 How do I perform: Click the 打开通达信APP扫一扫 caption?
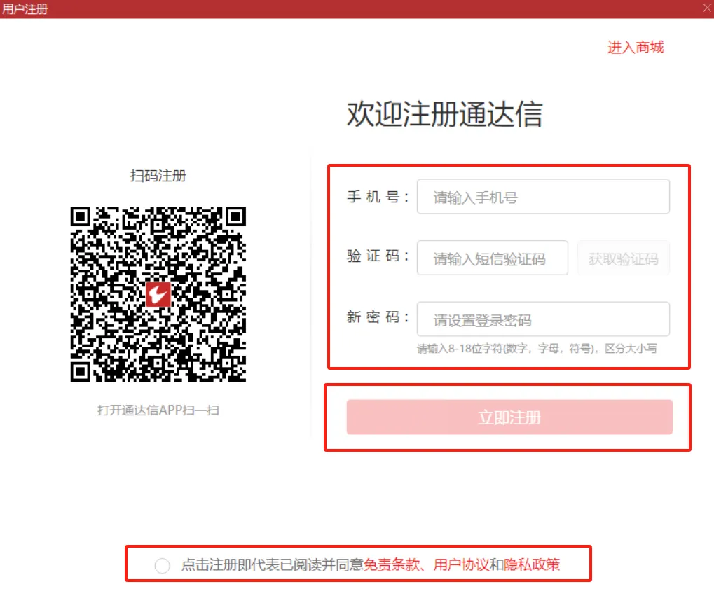point(158,410)
